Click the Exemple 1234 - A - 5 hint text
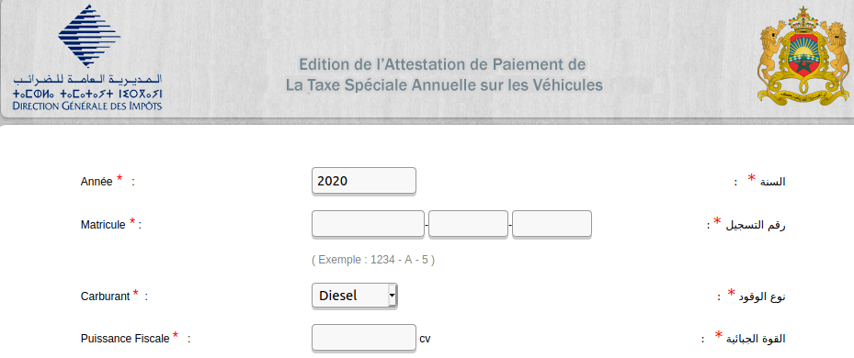854x358 pixels. point(373,260)
